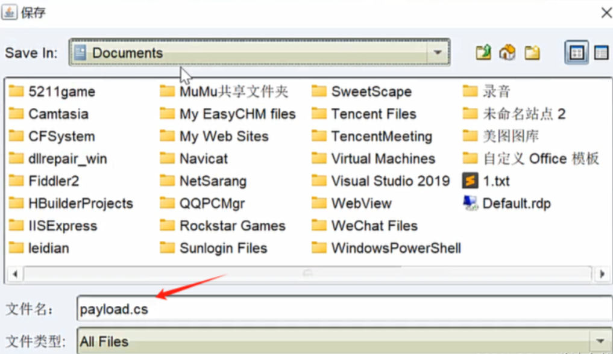Switch to List view mode
613x354 pixels.
pos(577,52)
